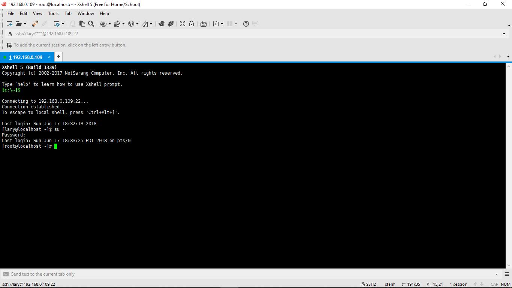
Task: Click the status bar ssh://lary@192.168.0.109:22 text
Action: pos(28,284)
